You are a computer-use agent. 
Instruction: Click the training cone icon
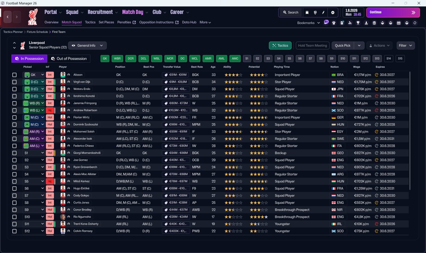coord(366,23)
